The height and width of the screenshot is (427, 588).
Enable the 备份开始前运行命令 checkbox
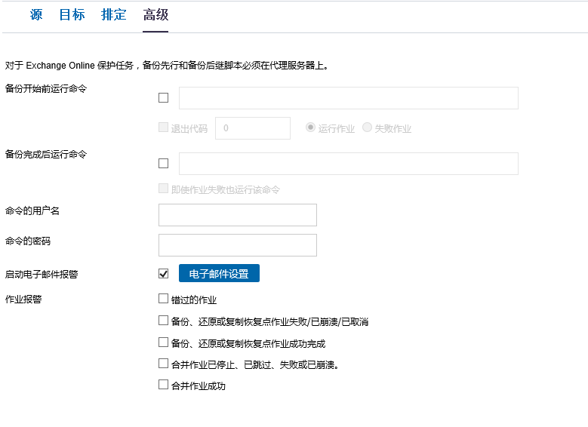click(164, 98)
